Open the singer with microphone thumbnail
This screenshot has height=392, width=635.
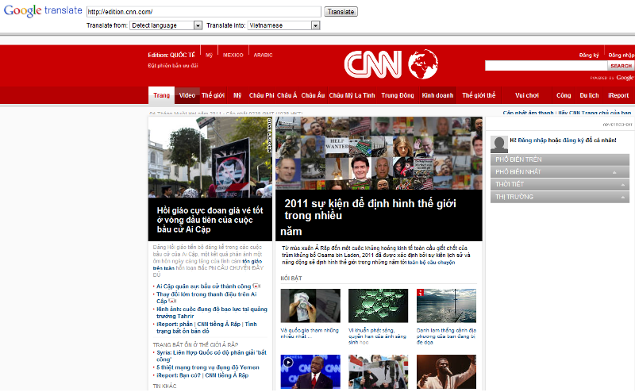[446, 371]
